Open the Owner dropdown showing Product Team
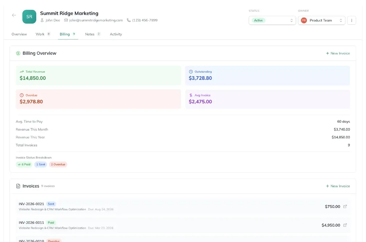This screenshot has width=366, height=242. [321, 20]
